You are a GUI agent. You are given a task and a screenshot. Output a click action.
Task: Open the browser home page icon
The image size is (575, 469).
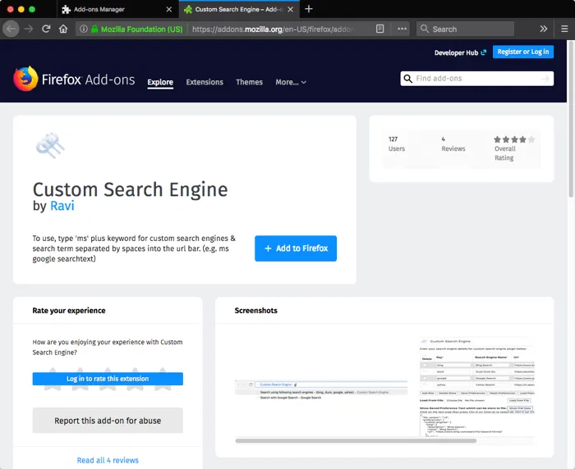pyautogui.click(x=63, y=29)
